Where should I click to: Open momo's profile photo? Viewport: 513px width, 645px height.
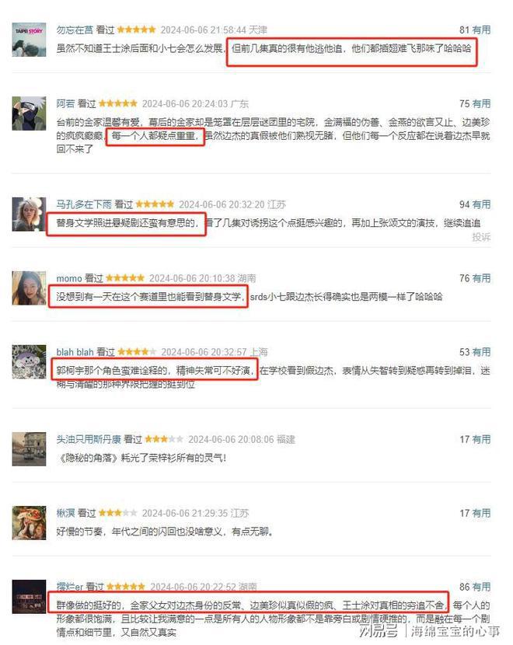tap(29, 288)
